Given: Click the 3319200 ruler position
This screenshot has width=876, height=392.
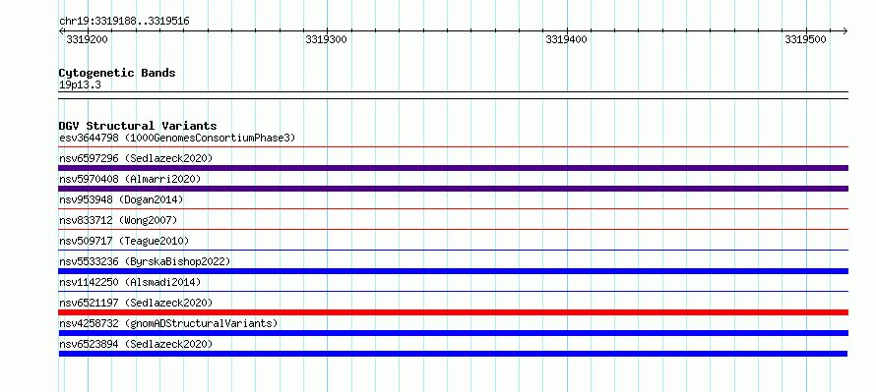Looking at the screenshot, I should pos(88,39).
